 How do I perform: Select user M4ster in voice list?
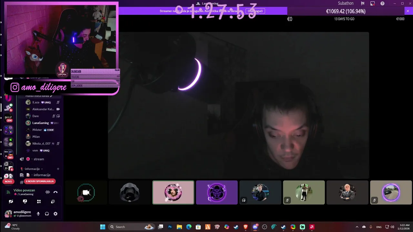pos(43,130)
